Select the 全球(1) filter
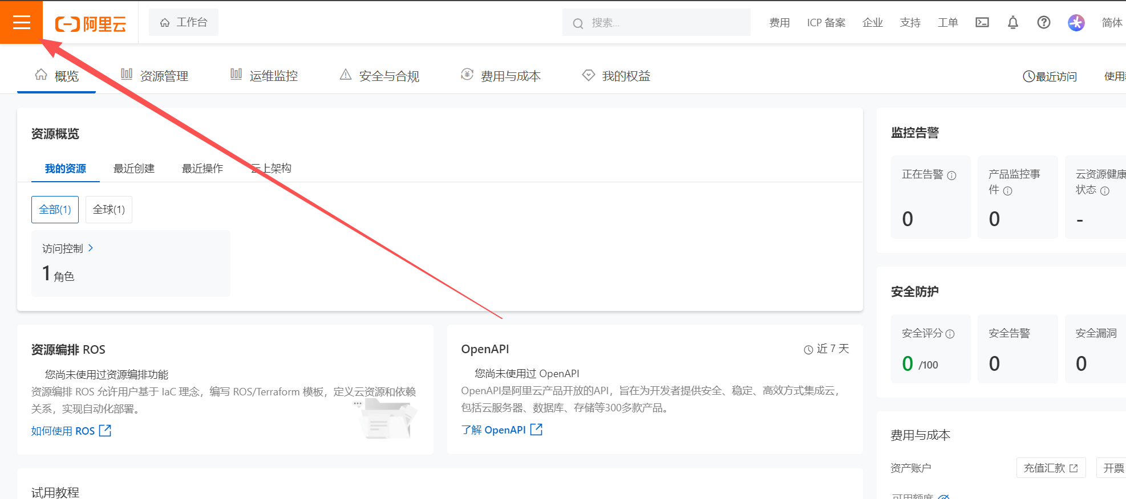The width and height of the screenshot is (1126, 499). click(109, 210)
